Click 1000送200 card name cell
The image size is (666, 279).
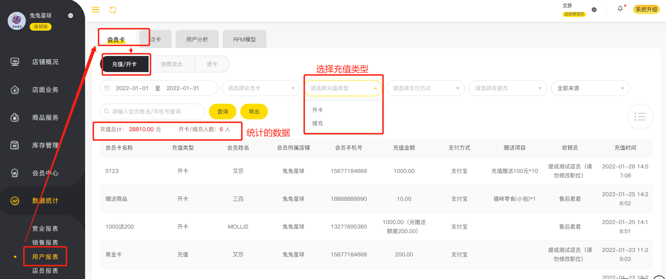[120, 227]
